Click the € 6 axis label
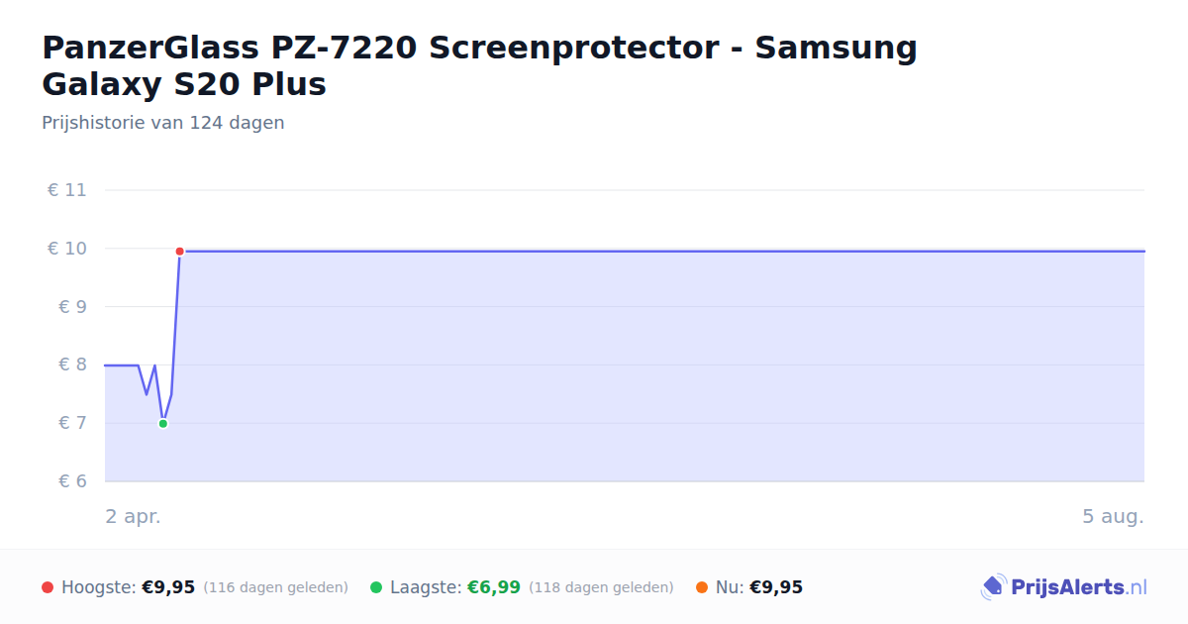This screenshot has width=1188, height=624. click(73, 481)
